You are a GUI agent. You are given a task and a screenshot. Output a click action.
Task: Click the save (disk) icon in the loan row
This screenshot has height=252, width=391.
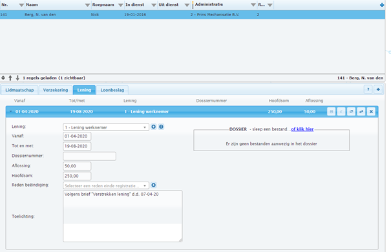pos(331,111)
